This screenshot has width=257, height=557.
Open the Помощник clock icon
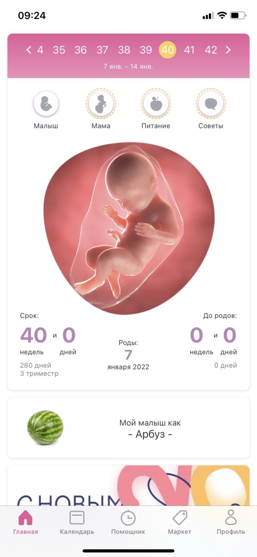(128, 522)
